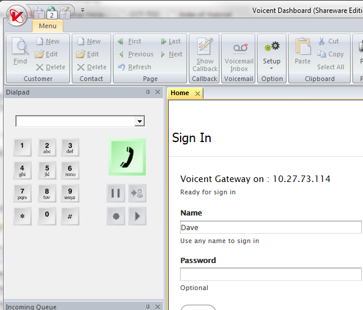Screen dimensions: 363x310
Task: Click the green call handset button
Action: point(127,157)
